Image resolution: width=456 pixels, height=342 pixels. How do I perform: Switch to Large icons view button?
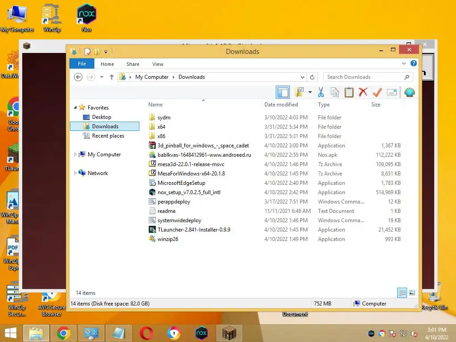(412, 293)
